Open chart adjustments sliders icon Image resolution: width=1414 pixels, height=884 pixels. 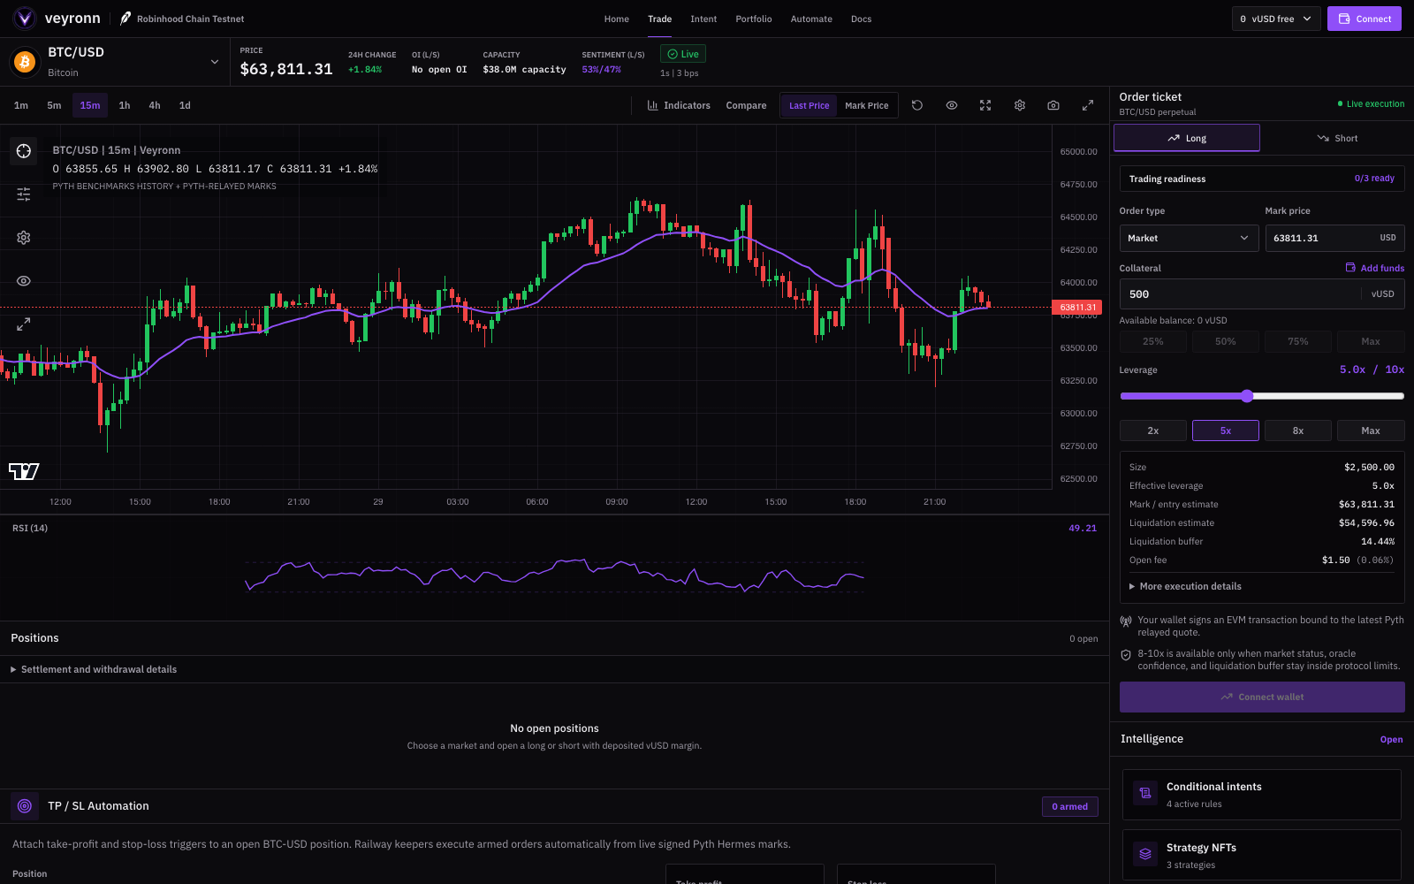(x=24, y=194)
